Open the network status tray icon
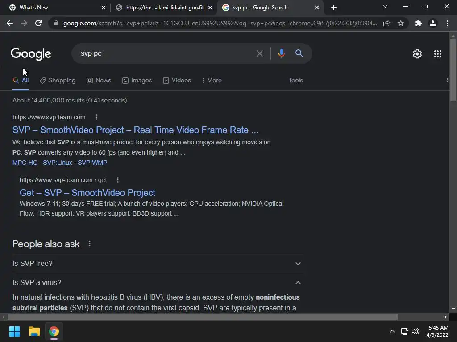This screenshot has width=457, height=342. [404, 331]
